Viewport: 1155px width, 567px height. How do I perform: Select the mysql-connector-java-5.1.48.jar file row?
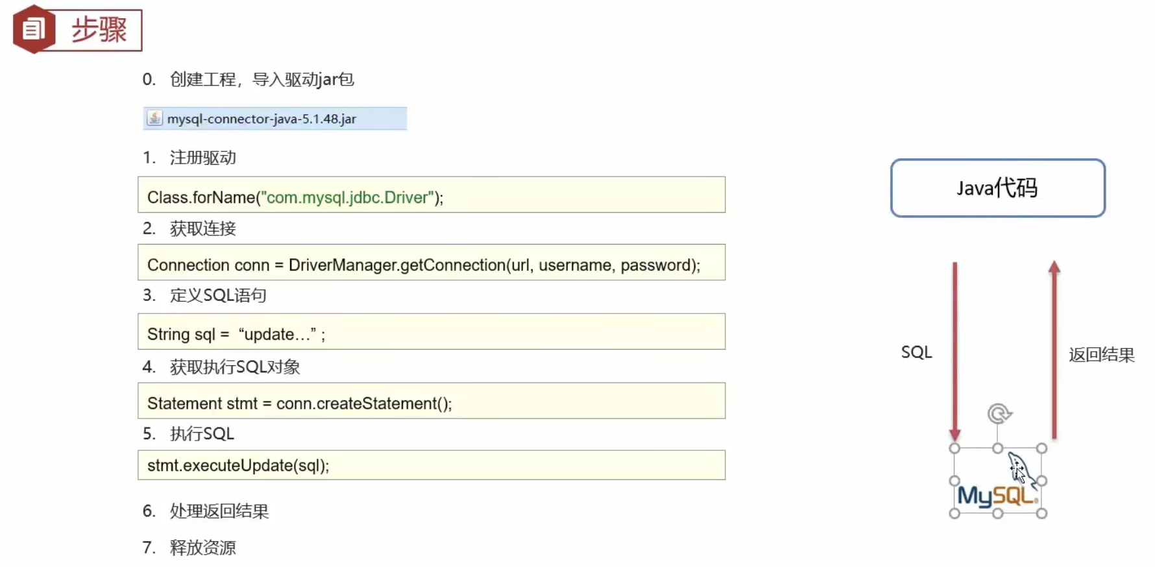pos(275,119)
